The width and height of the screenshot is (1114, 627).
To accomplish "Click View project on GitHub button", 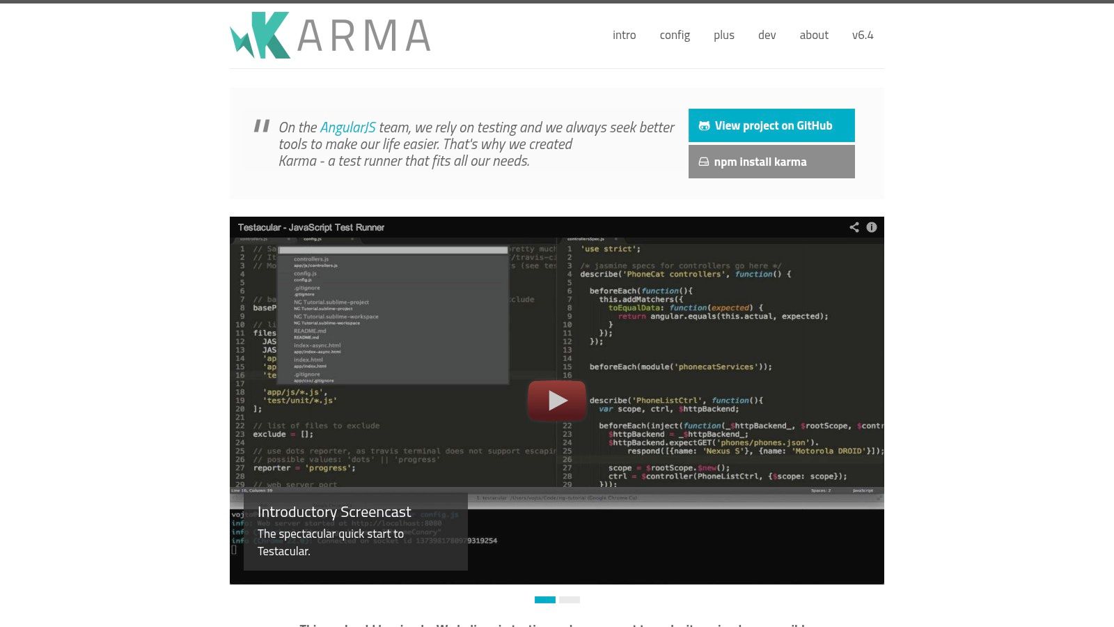I will (x=771, y=125).
